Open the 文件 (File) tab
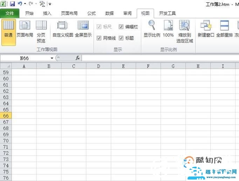Screen dimensions: 239x181 tap(9, 13)
